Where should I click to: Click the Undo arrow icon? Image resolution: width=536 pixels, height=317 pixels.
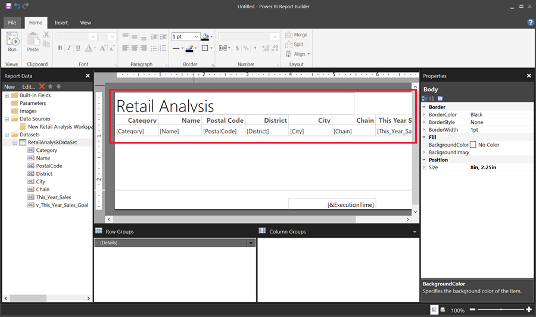click(17, 6)
